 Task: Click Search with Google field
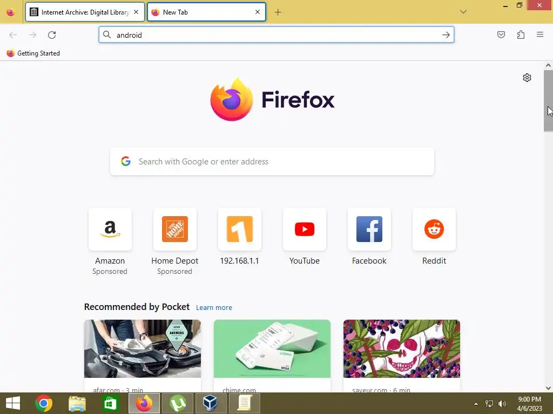(x=272, y=162)
